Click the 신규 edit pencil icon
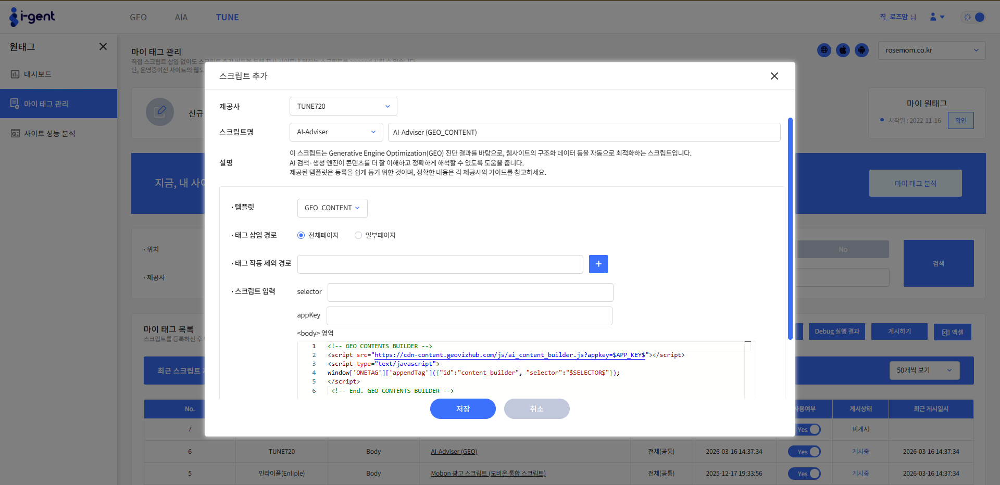Viewport: 1000px width, 485px height. click(160, 112)
